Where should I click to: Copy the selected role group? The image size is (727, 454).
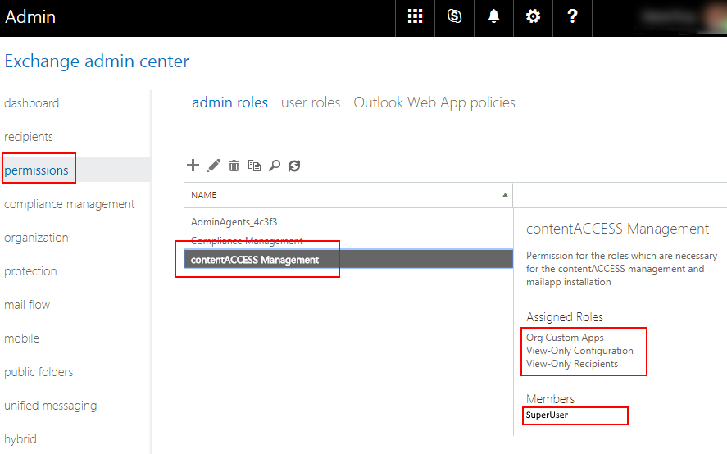254,166
